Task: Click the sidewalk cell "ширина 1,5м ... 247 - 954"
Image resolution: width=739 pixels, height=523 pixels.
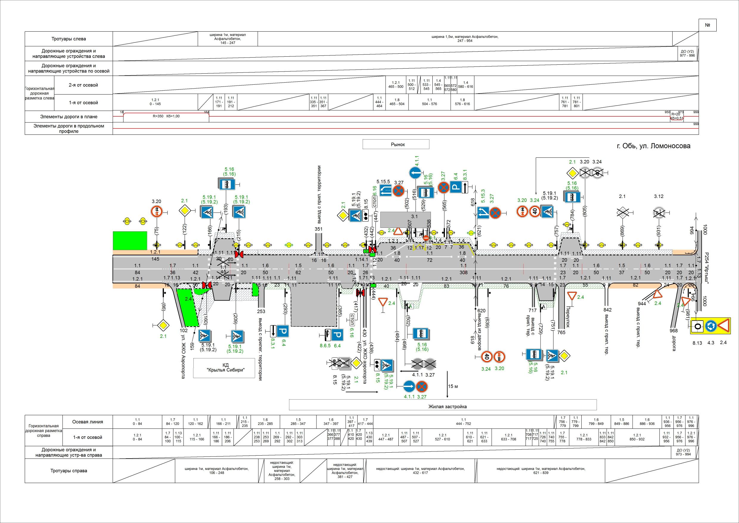Action: 465,39
